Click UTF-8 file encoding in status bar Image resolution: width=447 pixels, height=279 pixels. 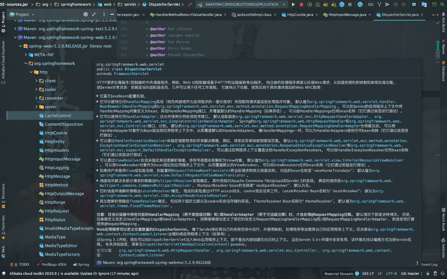[x=391, y=274]
